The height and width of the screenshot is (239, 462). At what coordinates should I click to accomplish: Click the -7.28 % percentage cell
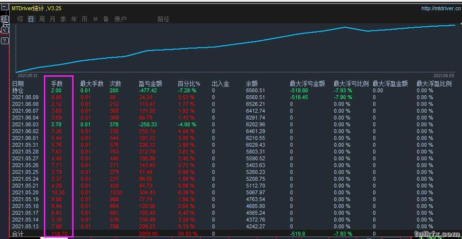(187, 90)
